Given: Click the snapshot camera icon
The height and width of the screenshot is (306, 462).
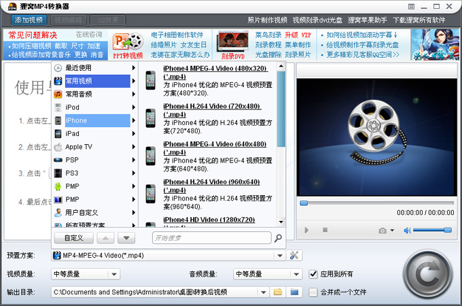Looking at the screenshot, I should point(383,231).
